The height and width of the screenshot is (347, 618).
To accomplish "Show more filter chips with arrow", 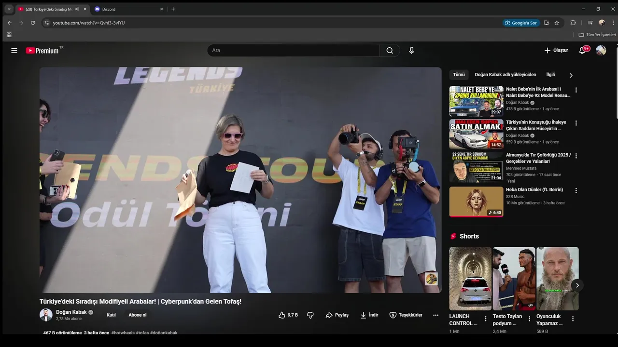I will 571,75.
